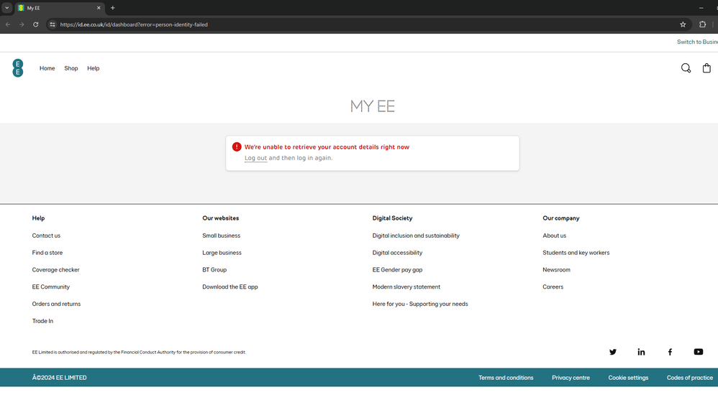Open the Home navigation item
The image size is (718, 410).
click(x=47, y=68)
